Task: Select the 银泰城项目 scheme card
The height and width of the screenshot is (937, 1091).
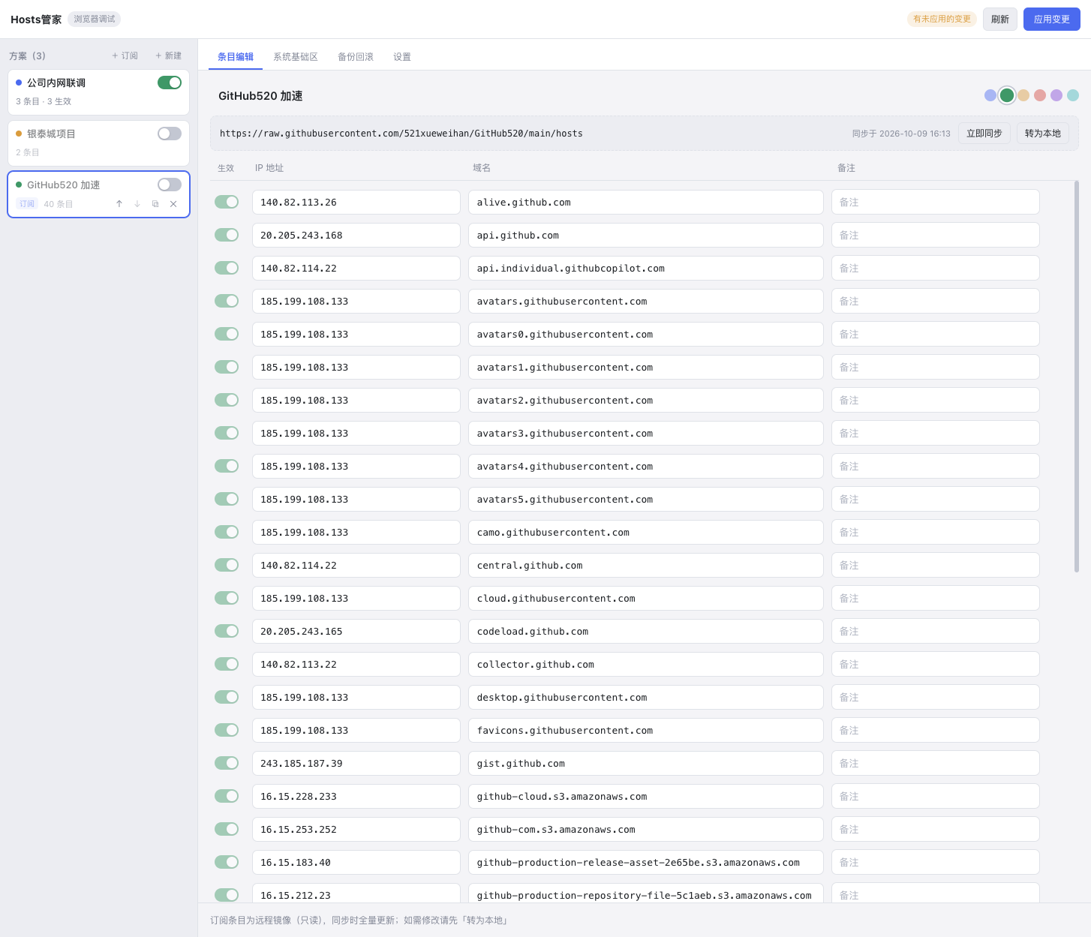Action: (x=98, y=143)
